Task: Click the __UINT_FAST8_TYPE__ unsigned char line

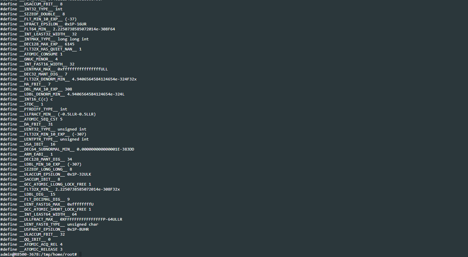Action: 49,224
